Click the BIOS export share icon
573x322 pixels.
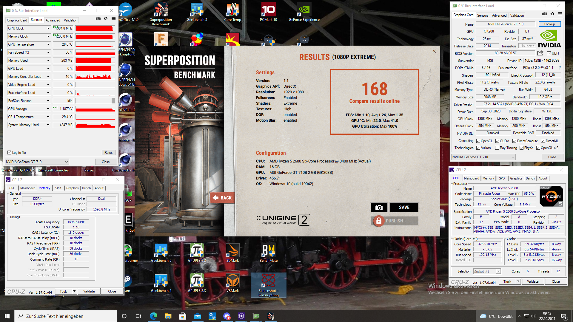540,53
